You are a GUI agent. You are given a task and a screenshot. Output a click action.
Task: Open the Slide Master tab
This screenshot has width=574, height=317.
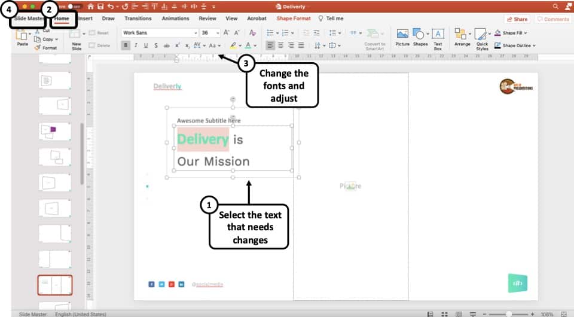[x=29, y=19]
